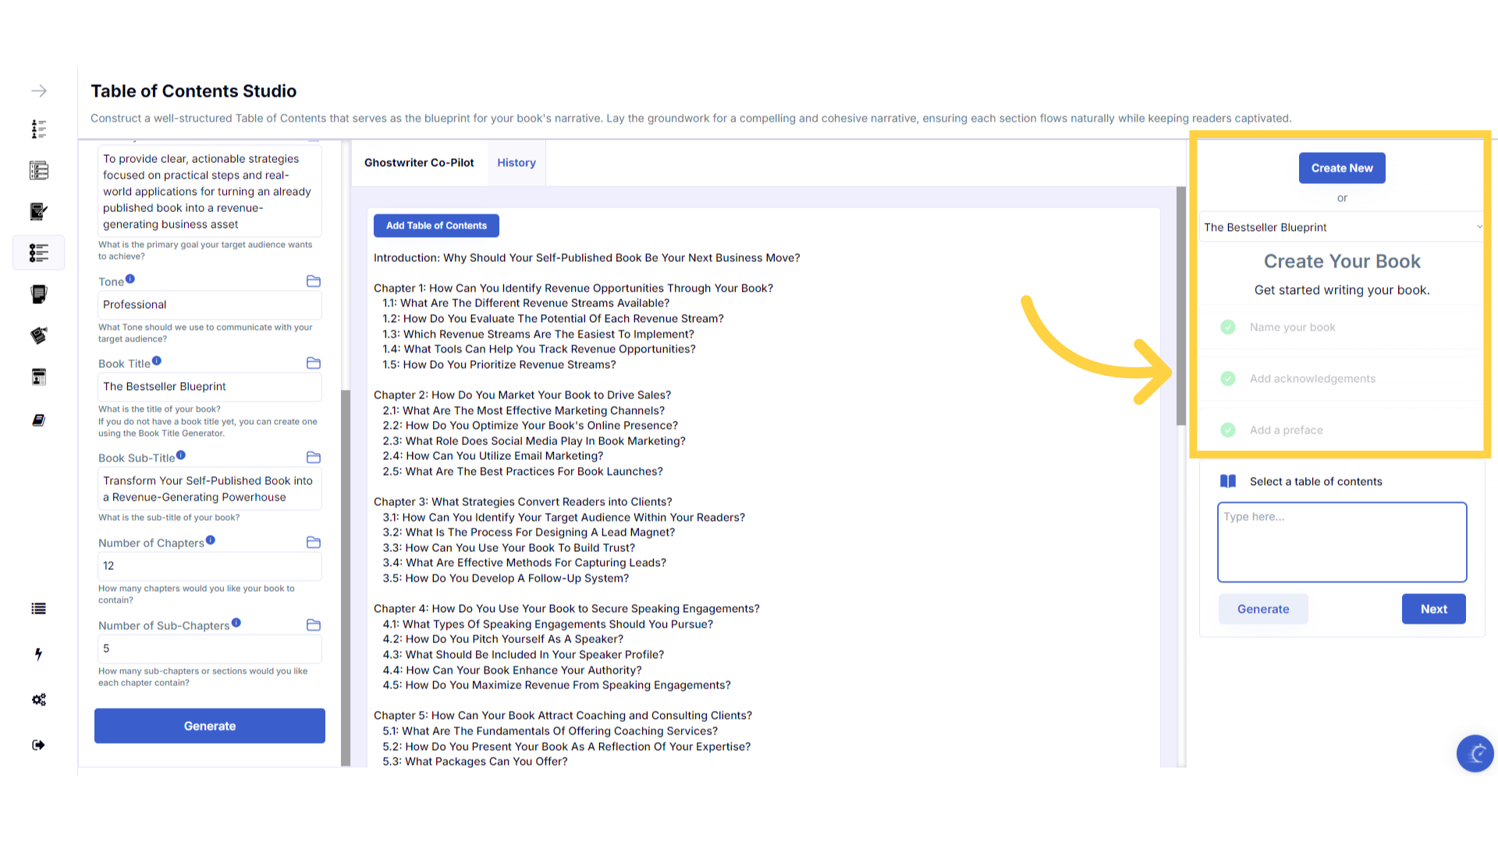Open the round chat widget icon

point(1475,753)
